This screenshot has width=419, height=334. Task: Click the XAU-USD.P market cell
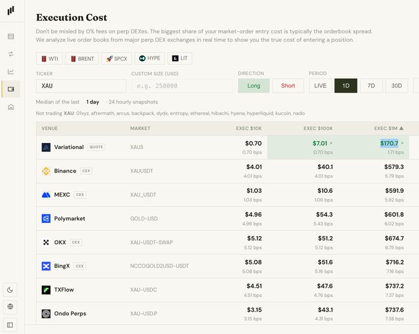click(x=144, y=314)
